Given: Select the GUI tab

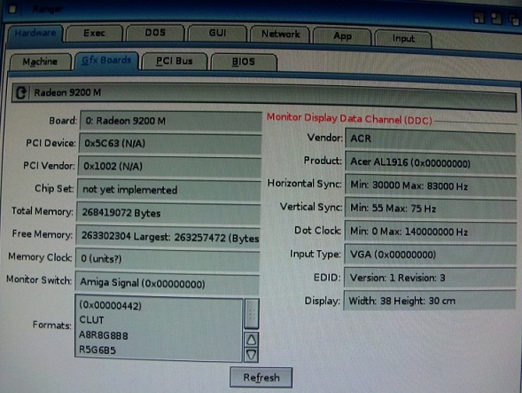Looking at the screenshot, I should click(x=217, y=34).
